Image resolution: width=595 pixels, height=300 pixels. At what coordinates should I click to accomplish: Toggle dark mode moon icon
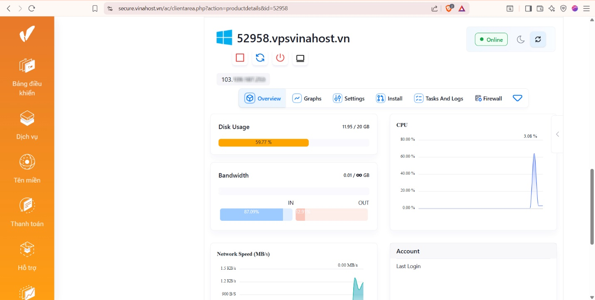click(x=521, y=39)
